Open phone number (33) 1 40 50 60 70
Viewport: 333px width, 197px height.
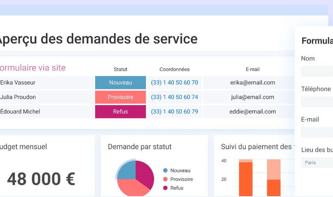tap(174, 82)
